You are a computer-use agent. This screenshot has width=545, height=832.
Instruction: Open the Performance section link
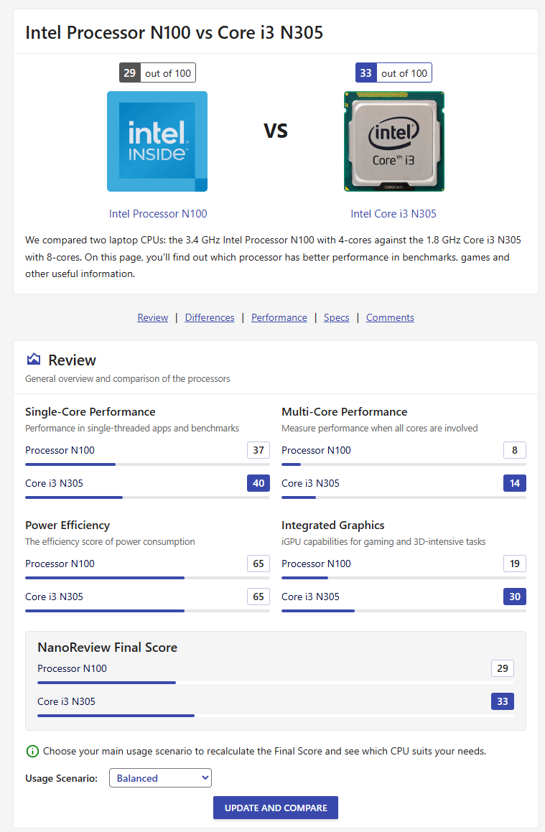[279, 317]
